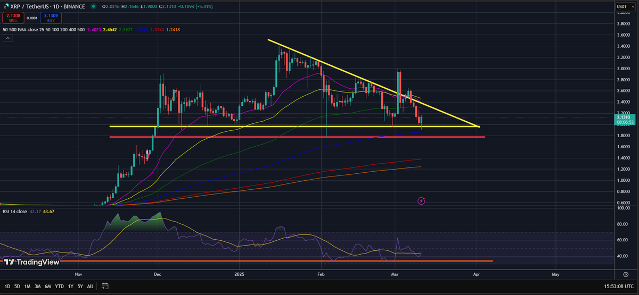The height and width of the screenshot is (295, 639).
Task: Click the RSI average value 43.67
Action: [x=47, y=211]
